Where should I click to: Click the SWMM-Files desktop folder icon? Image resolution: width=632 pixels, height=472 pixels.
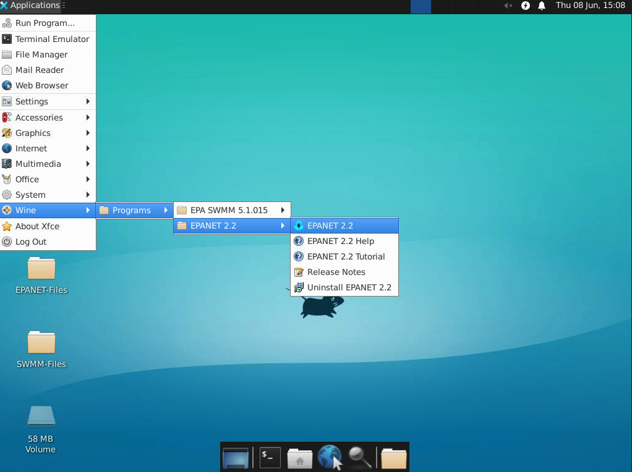click(41, 343)
